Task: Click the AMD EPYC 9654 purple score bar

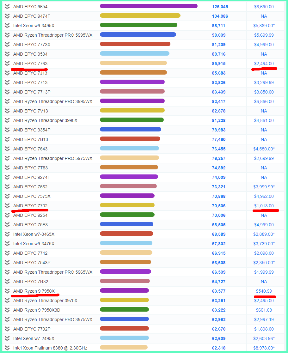Action: 149,6
